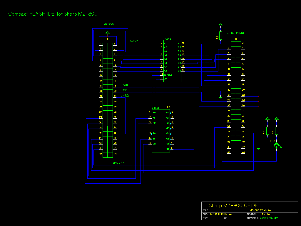The width and height of the screenshot is (301, 226).
Task: Select the file name MZ-800-CFIDE.sch
Action: tap(222, 214)
